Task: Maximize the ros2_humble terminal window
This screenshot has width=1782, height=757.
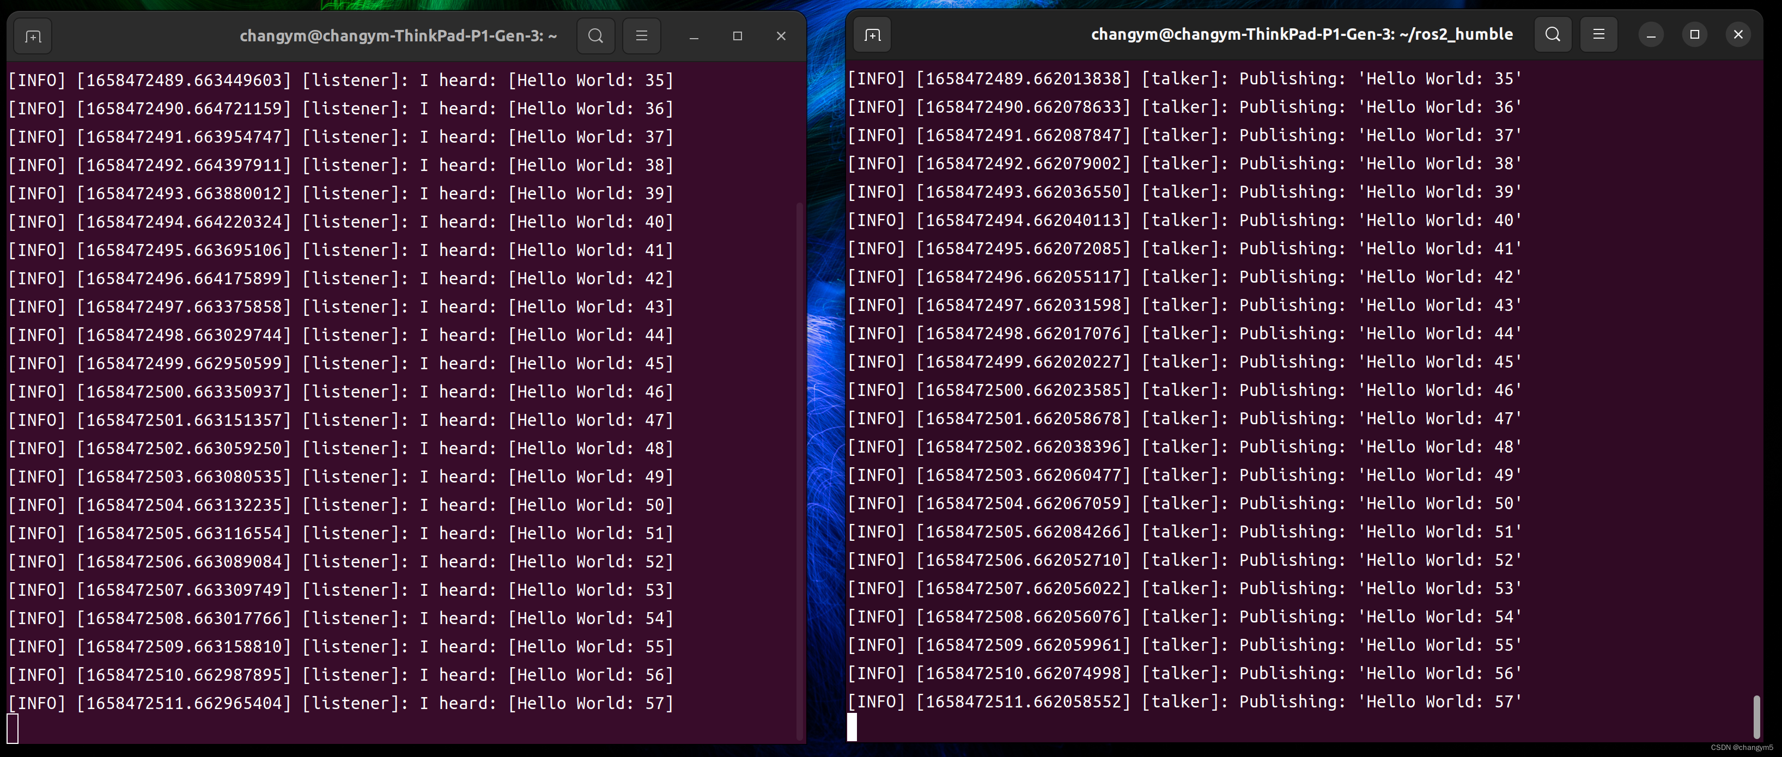Action: (1695, 34)
